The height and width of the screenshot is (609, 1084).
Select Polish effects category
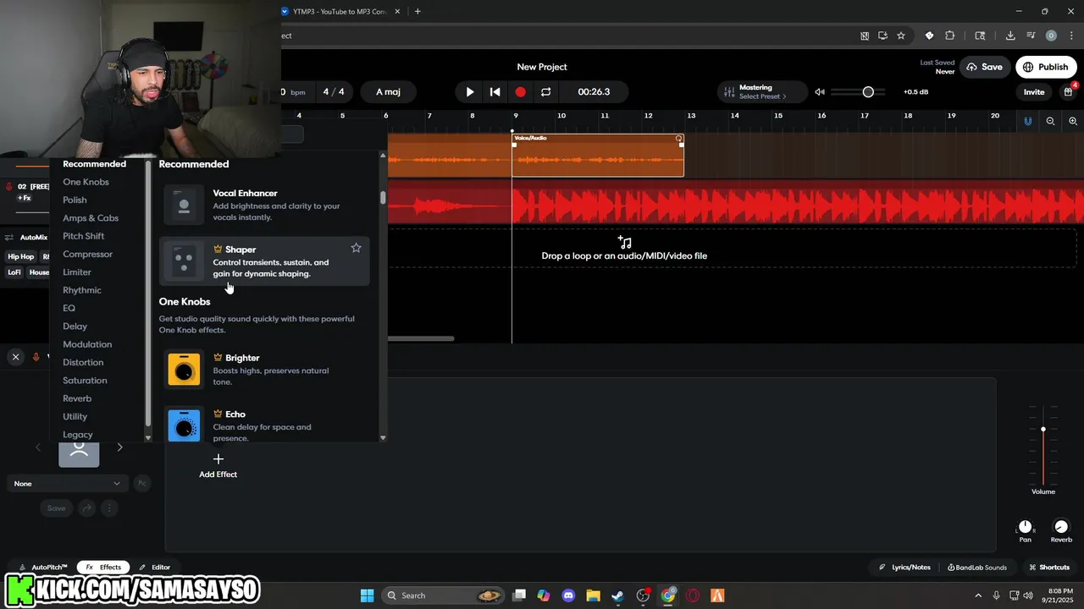[75, 200]
